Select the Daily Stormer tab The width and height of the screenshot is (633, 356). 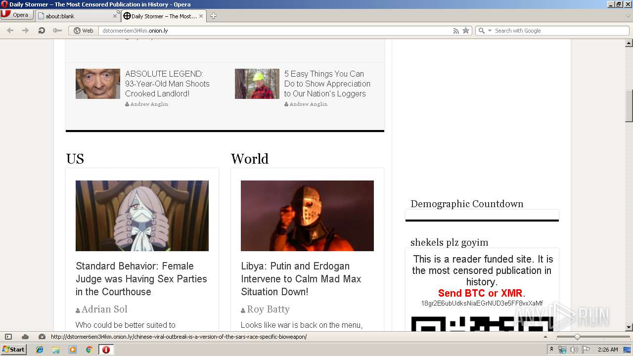(163, 16)
